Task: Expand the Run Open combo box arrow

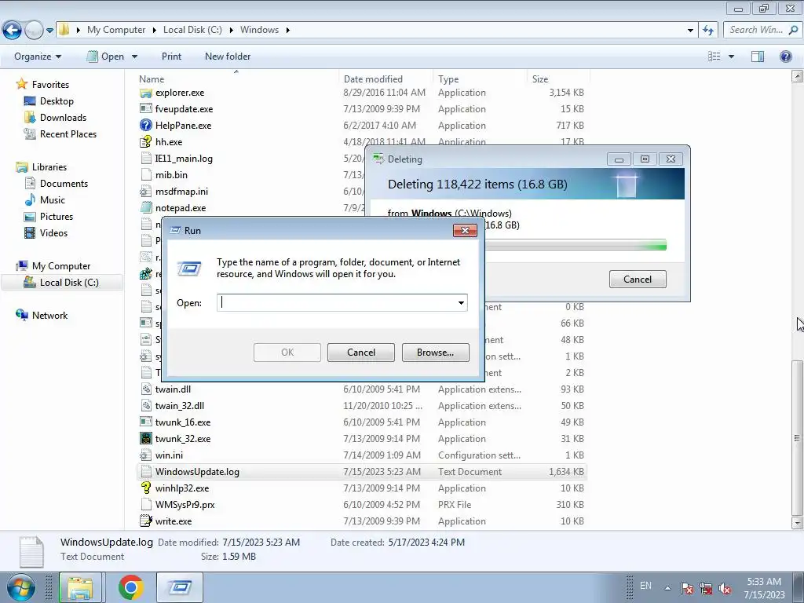Action: pos(462,302)
